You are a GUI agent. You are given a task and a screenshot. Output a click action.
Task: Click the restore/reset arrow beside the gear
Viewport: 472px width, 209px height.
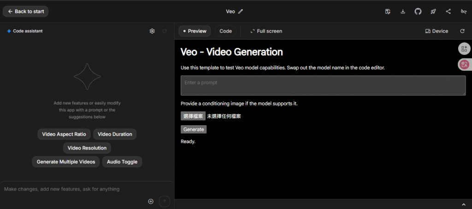tap(165, 31)
